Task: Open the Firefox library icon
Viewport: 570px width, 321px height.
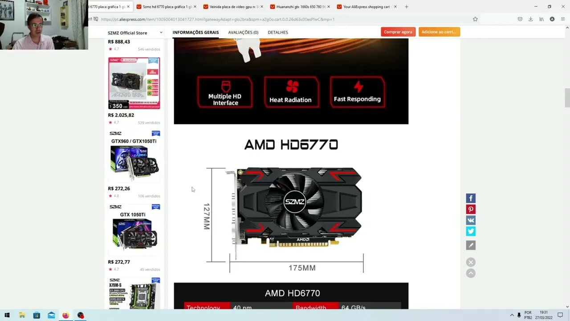Action: (541, 19)
